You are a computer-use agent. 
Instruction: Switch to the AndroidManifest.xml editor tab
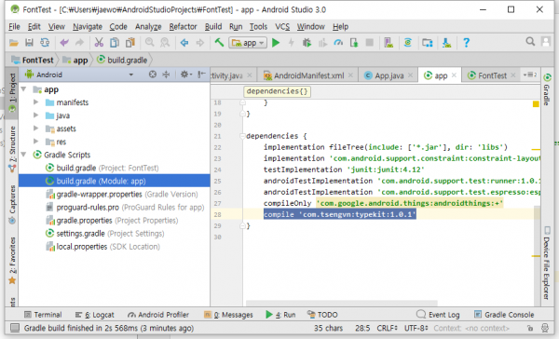(308, 75)
